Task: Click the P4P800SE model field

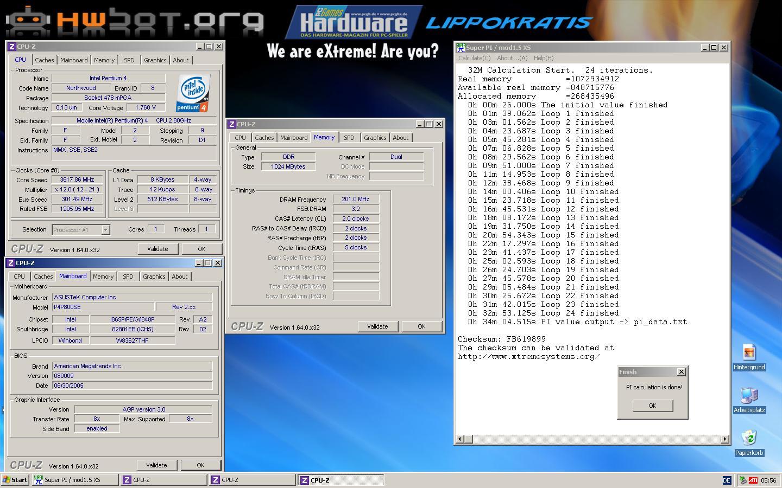Action: pyautogui.click(x=103, y=307)
